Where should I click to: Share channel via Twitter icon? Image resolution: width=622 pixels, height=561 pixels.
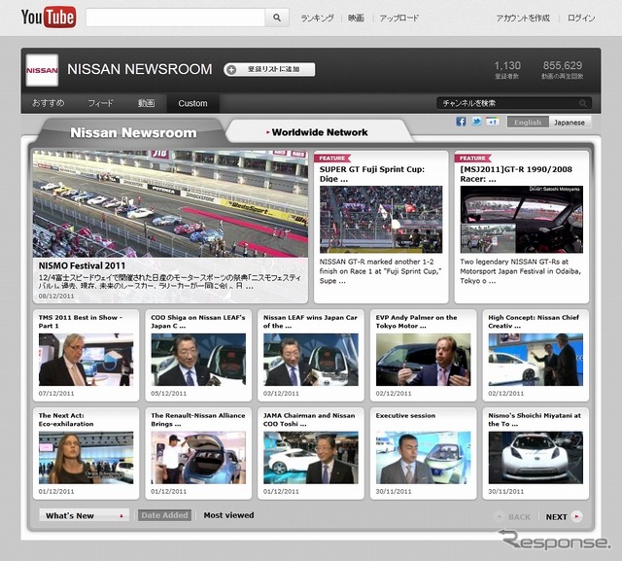pyautogui.click(x=476, y=122)
